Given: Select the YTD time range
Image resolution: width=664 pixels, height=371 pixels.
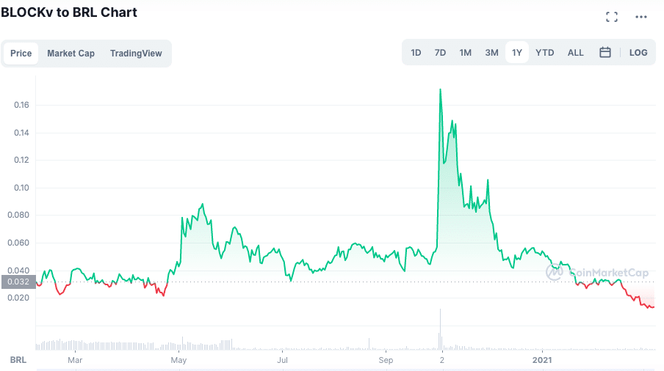Looking at the screenshot, I should pos(544,52).
